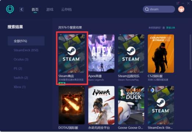Click the 共976个搜索结果 count text
This screenshot has width=192, height=132.
pyautogui.click(x=70, y=27)
